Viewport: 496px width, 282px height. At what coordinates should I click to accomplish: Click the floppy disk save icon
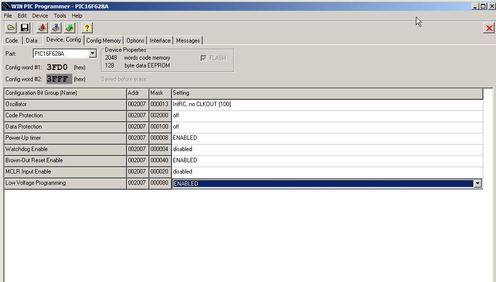pyautogui.click(x=24, y=28)
